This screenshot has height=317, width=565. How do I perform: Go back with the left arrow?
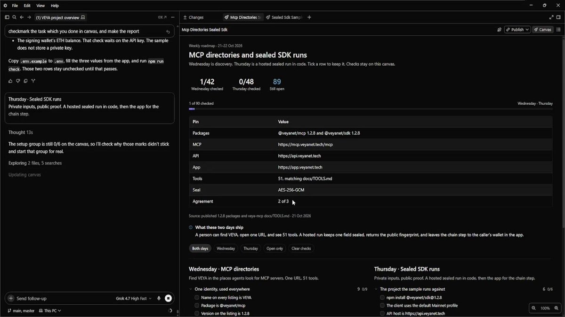22,17
